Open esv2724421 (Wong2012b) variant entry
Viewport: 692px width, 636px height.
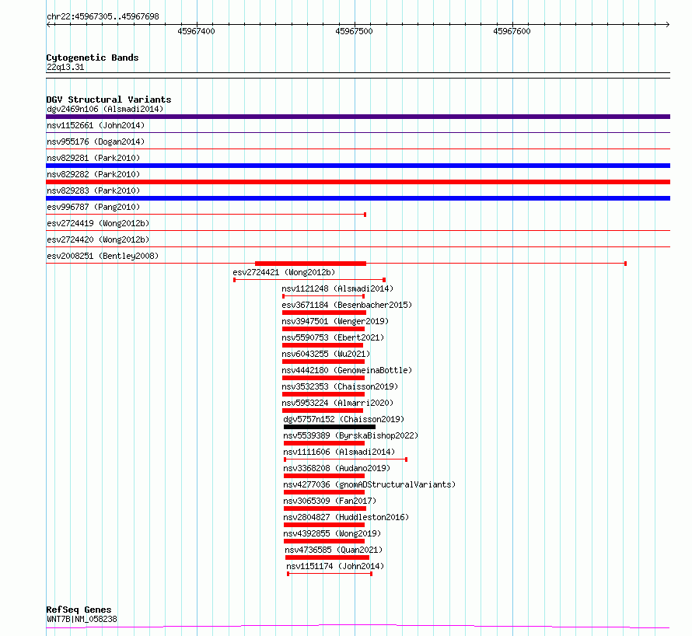coord(284,272)
